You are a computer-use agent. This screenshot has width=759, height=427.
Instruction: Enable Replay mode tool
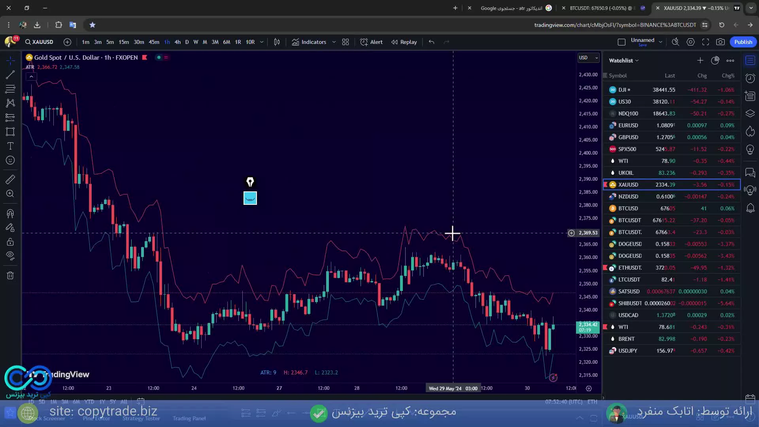click(x=404, y=42)
